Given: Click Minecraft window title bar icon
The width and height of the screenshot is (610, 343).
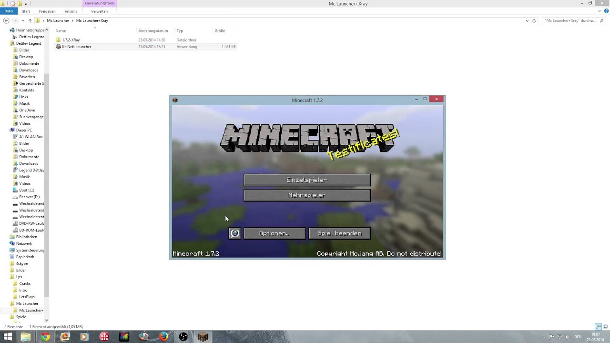Looking at the screenshot, I should pyautogui.click(x=175, y=100).
